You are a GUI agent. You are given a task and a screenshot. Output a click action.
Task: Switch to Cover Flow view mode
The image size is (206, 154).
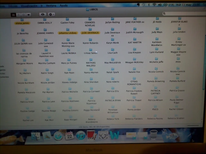[29, 15]
